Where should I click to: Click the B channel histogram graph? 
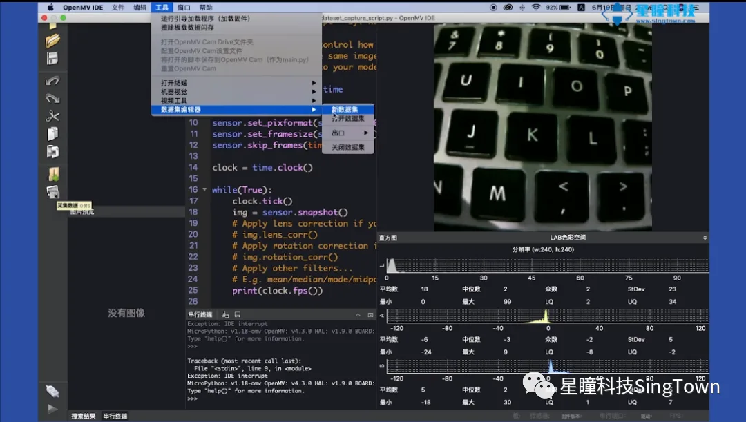(x=548, y=366)
